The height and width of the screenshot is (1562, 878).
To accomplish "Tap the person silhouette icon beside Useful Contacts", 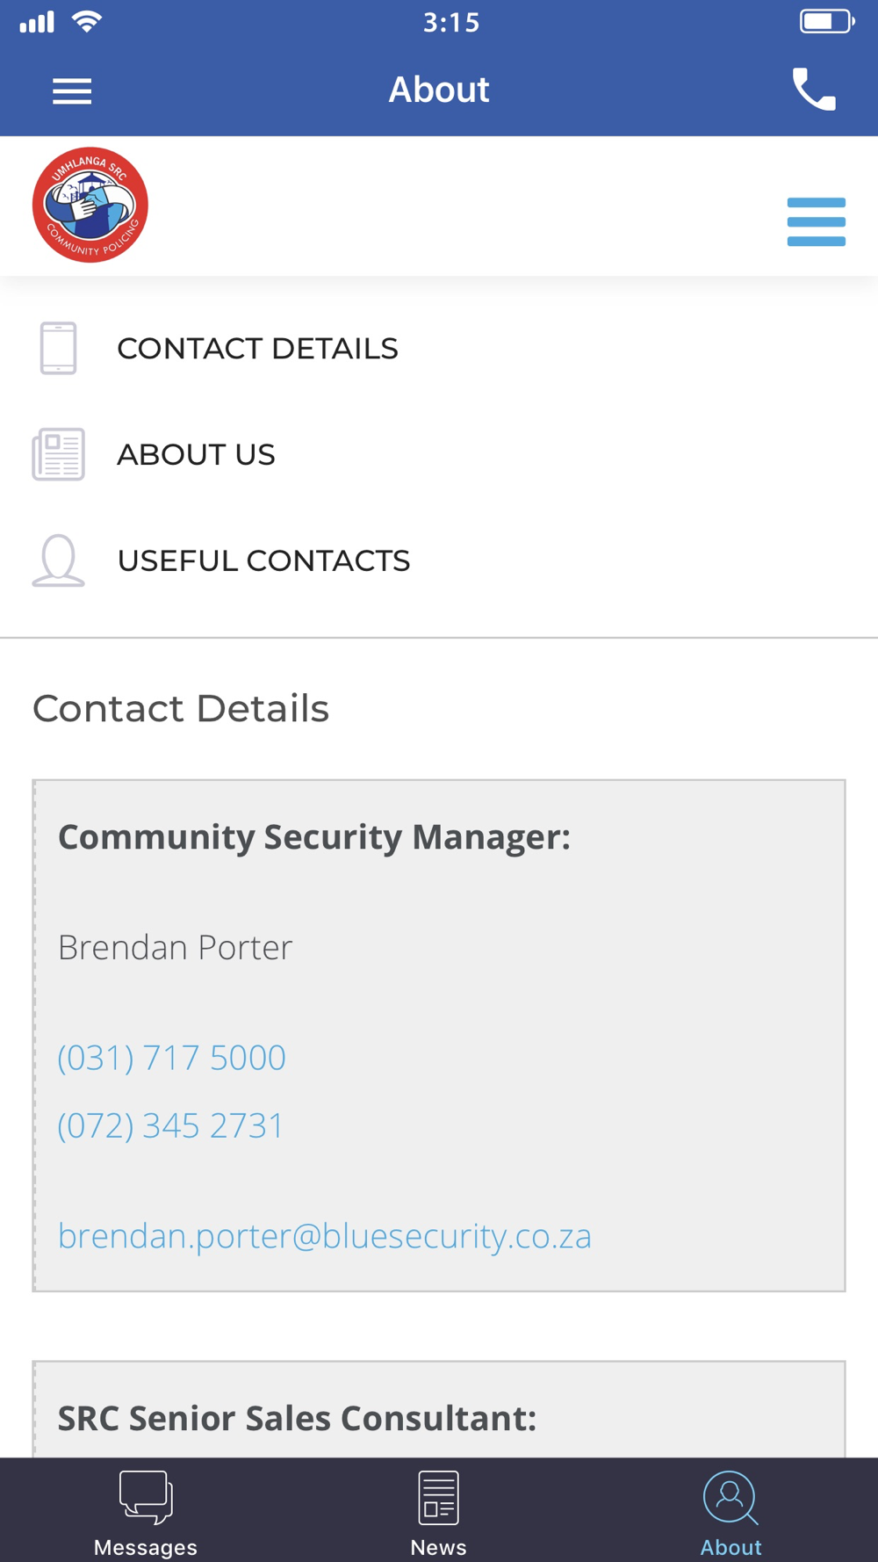I will [59, 560].
